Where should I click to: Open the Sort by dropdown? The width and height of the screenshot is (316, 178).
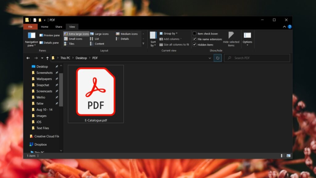[x=153, y=39]
